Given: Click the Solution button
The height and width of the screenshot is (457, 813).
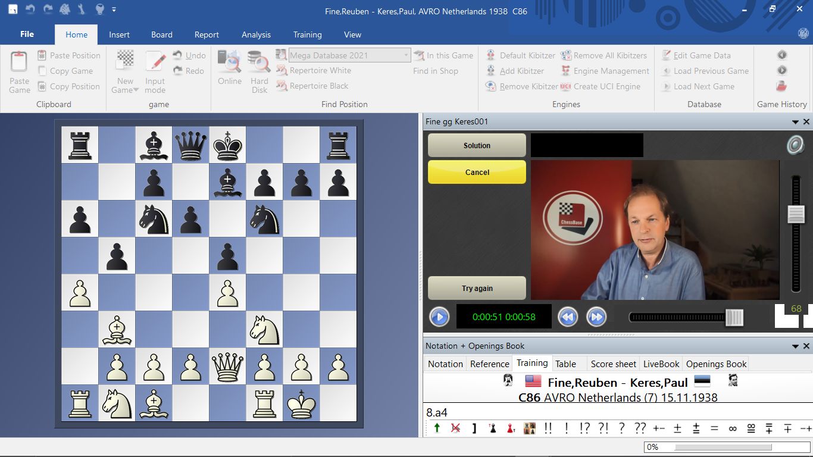Looking at the screenshot, I should coord(477,145).
